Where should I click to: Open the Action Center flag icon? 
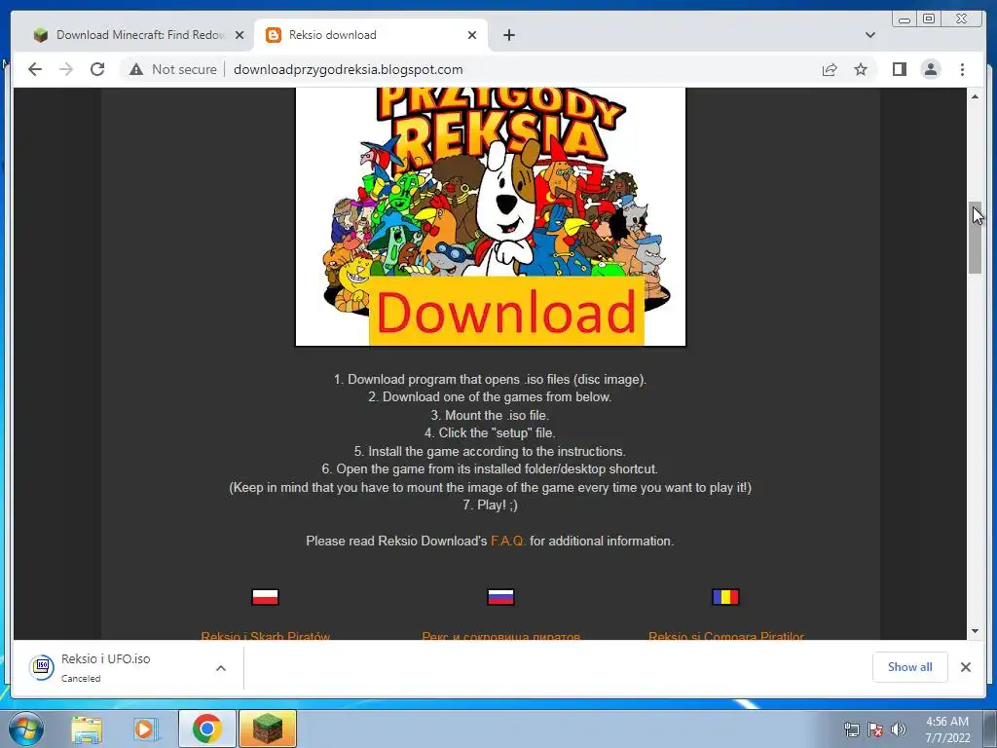click(875, 729)
